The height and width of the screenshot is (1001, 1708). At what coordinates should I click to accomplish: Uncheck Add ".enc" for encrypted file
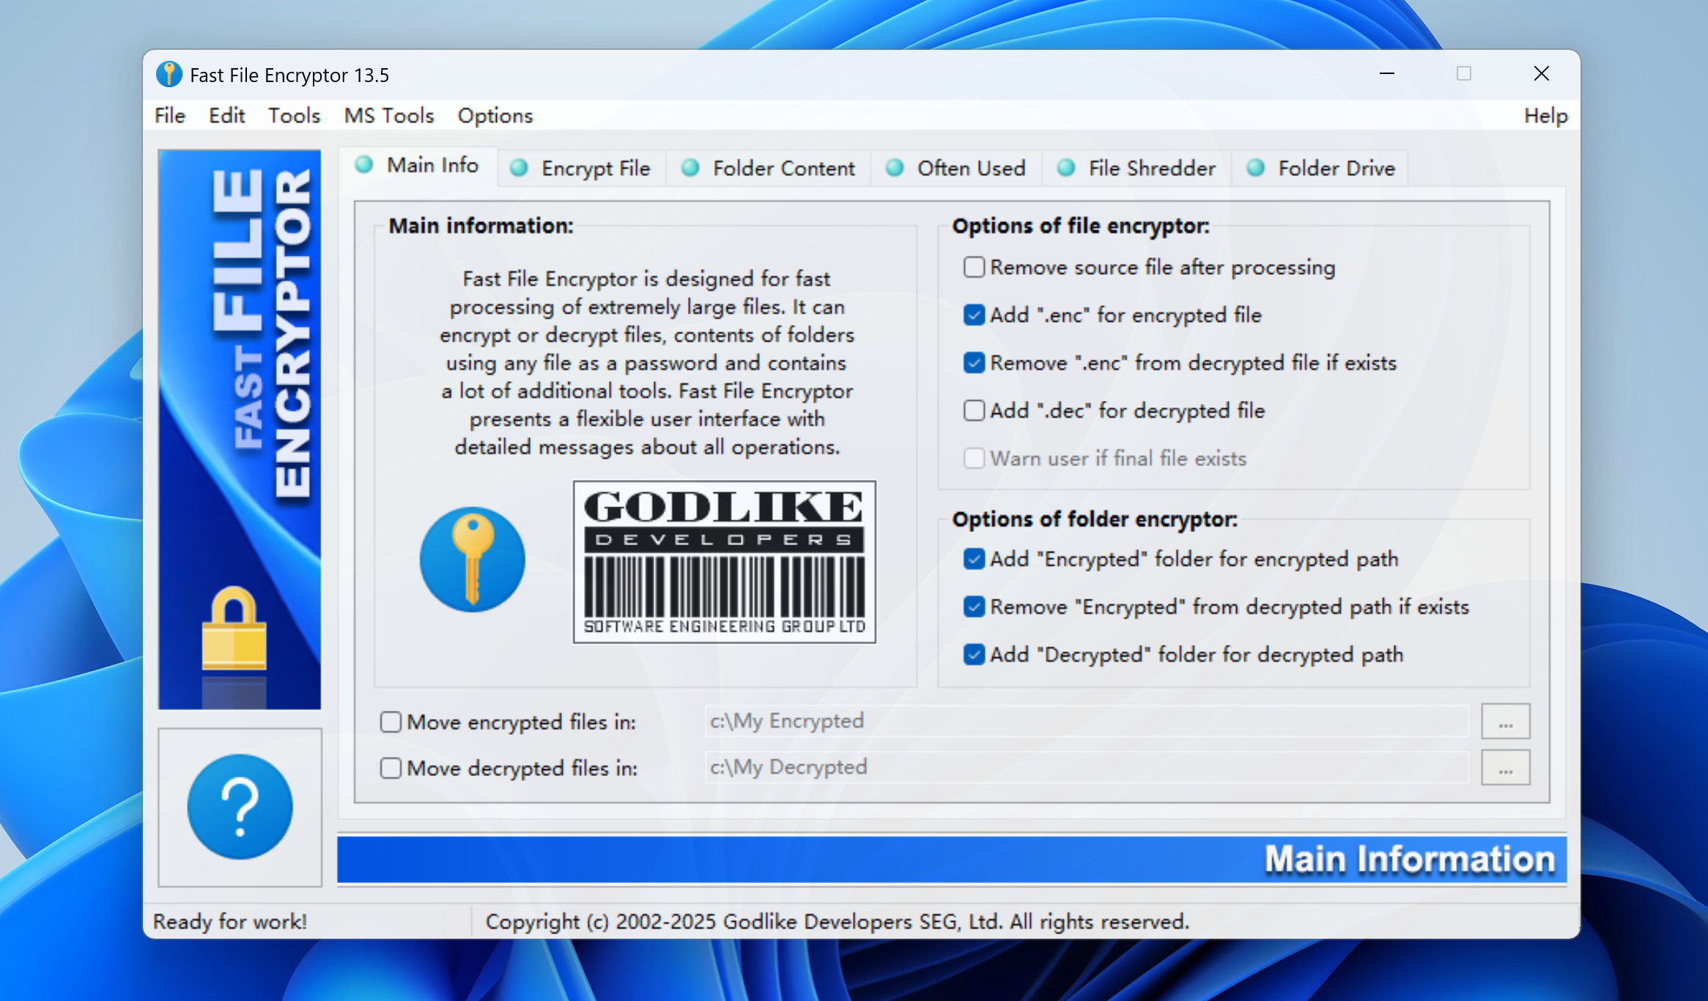pyautogui.click(x=974, y=315)
